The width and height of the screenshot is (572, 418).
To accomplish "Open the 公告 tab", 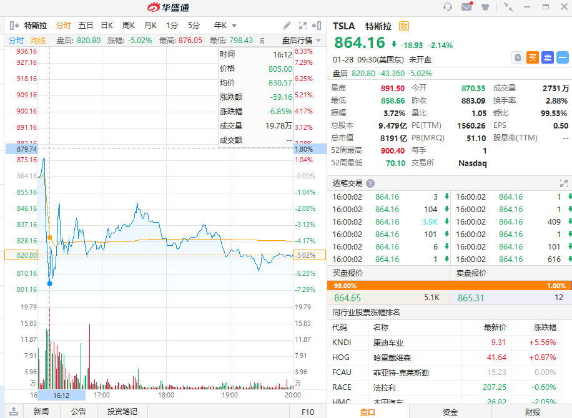I will coord(79,411).
